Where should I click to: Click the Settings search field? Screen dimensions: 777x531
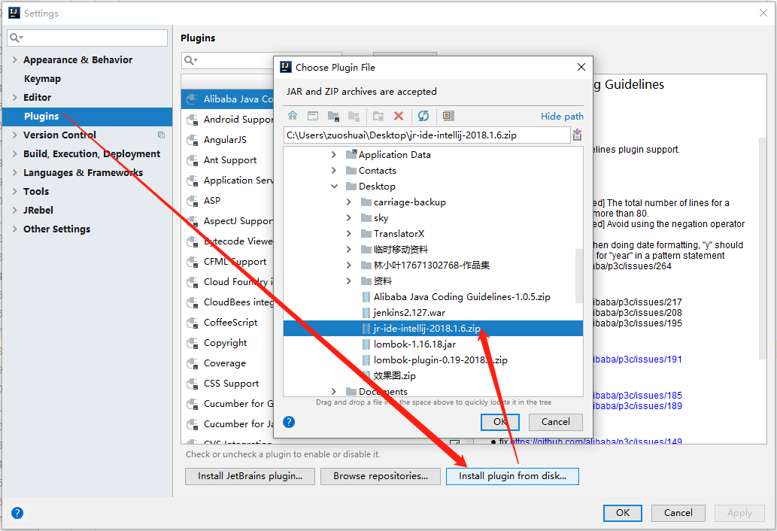pyautogui.click(x=87, y=38)
